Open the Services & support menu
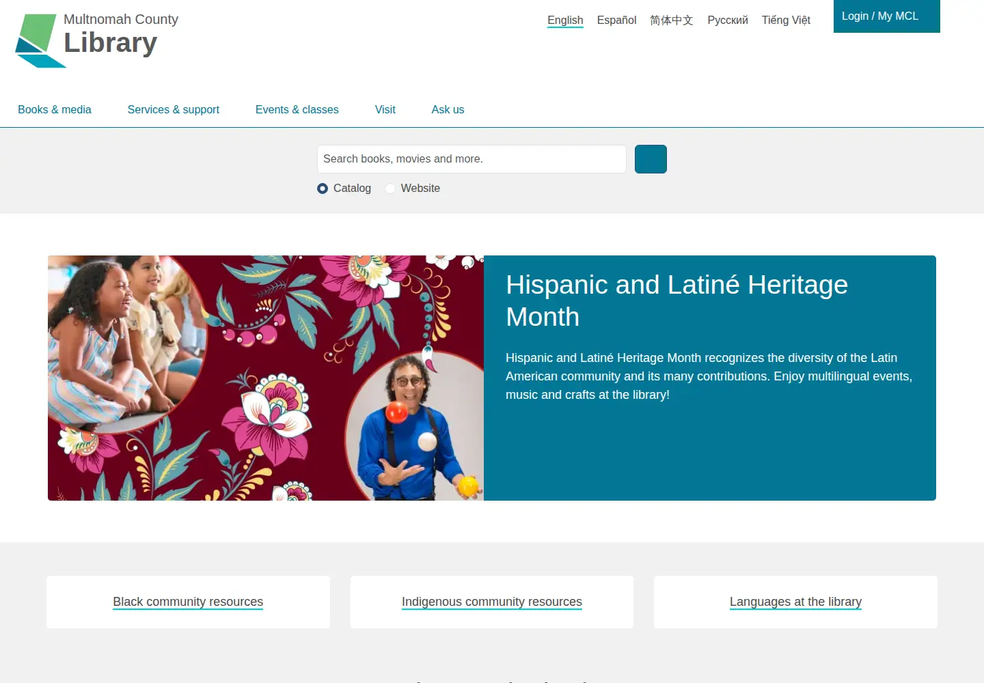 coord(174,109)
